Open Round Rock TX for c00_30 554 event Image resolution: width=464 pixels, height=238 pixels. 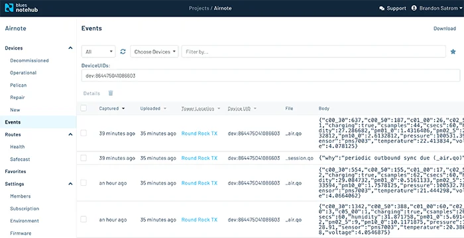point(199,183)
